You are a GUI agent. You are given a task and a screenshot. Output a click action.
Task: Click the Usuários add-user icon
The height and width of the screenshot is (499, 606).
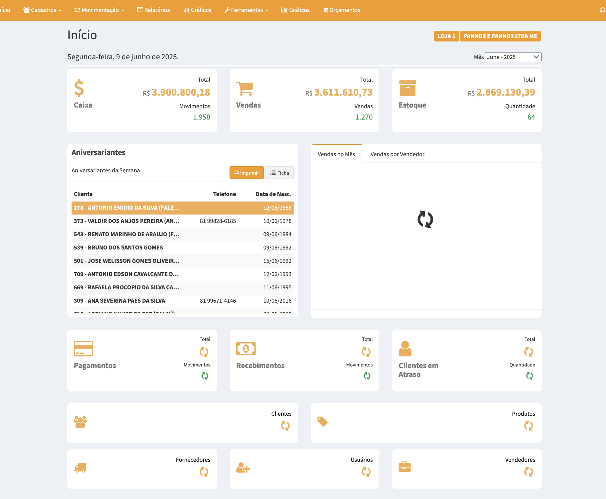coord(243,468)
